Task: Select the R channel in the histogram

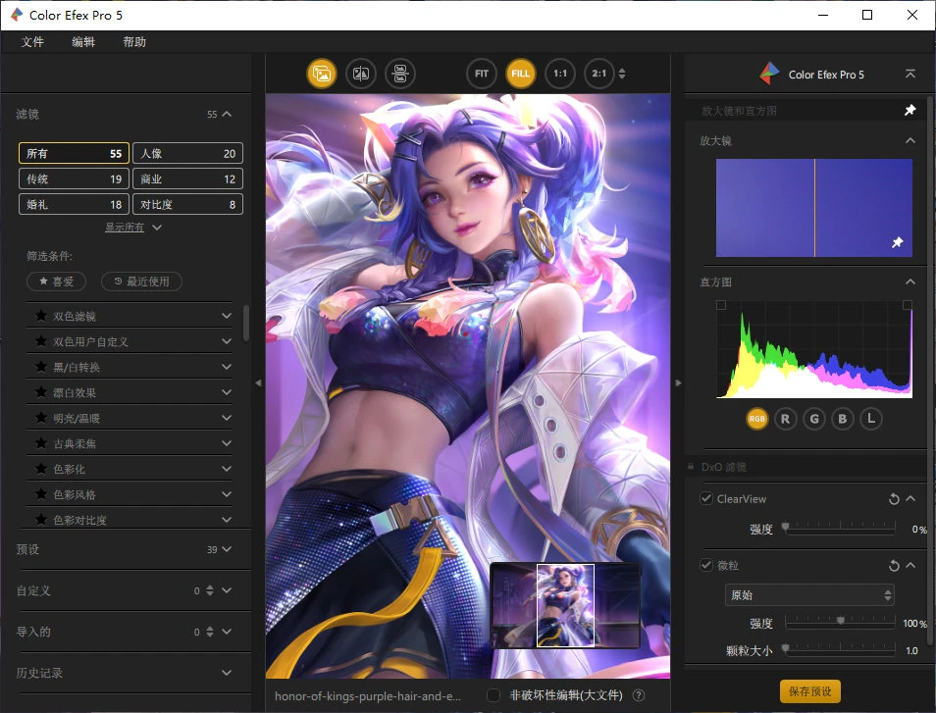Action: tap(785, 418)
